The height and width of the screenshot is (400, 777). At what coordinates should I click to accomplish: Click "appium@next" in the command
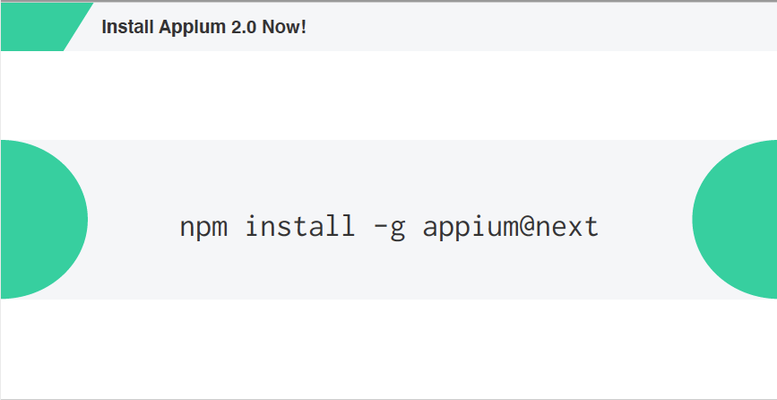point(510,226)
